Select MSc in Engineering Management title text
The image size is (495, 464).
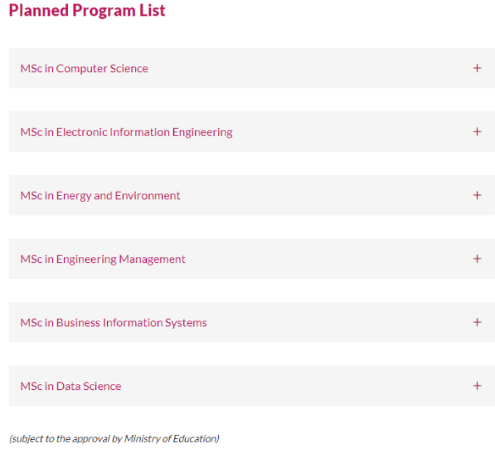pos(103,259)
